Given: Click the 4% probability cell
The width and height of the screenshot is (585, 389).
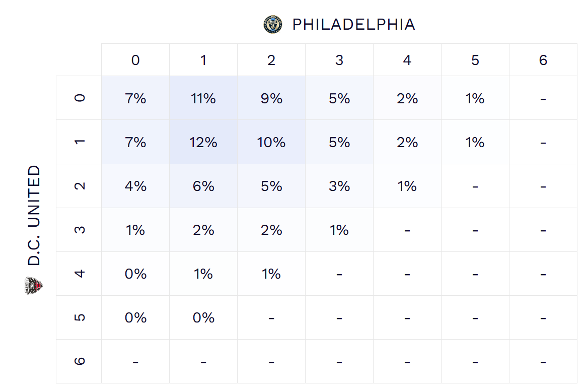Looking at the screenshot, I should point(135,186).
